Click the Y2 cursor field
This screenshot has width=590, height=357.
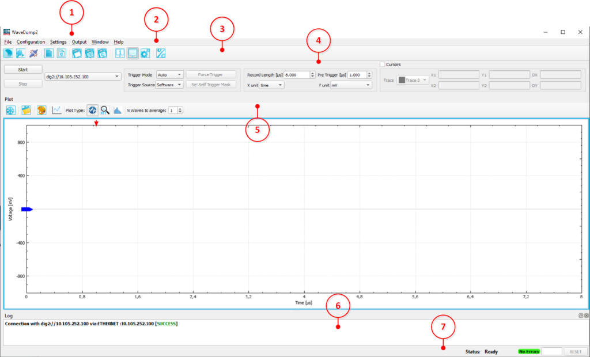(x=509, y=85)
